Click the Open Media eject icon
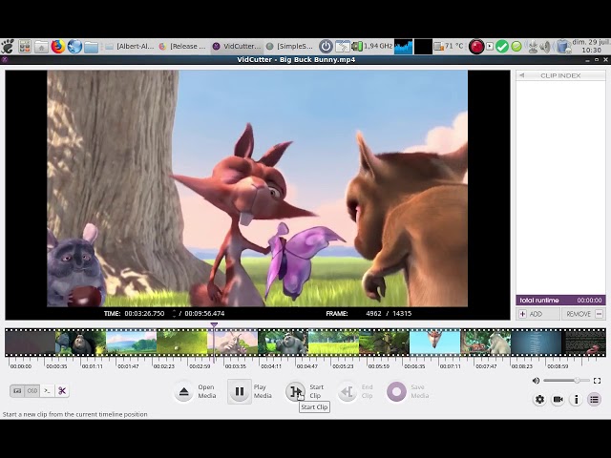 tap(184, 391)
